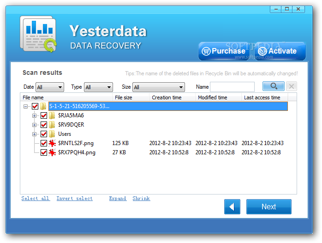Screen dimensions: 322x243
Task: Click the 125 KB file size value
Action: tap(120, 143)
